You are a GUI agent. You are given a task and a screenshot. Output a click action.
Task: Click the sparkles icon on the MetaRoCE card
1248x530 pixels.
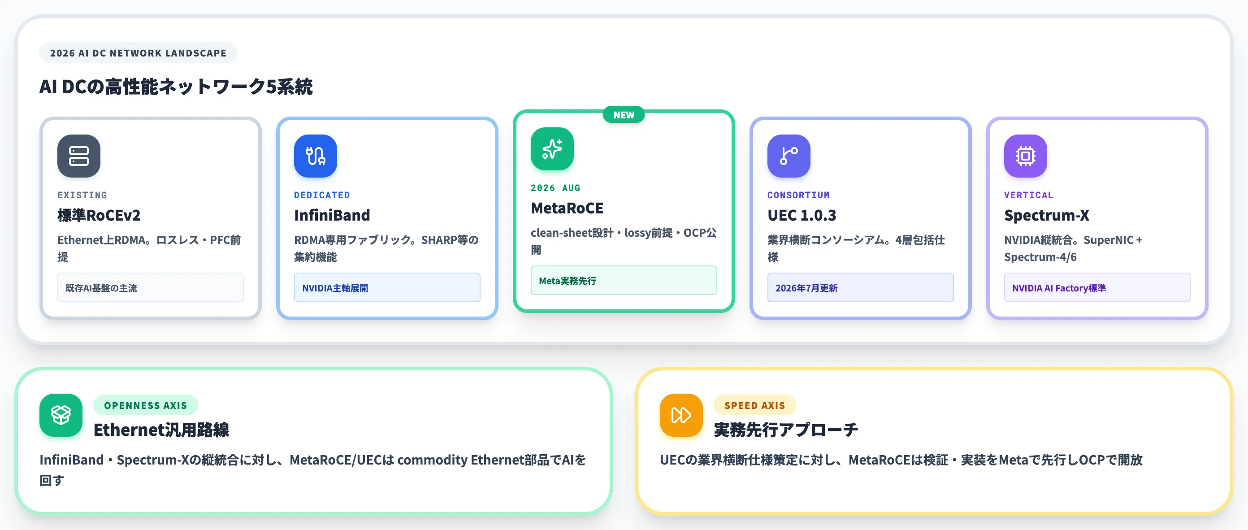(x=552, y=149)
